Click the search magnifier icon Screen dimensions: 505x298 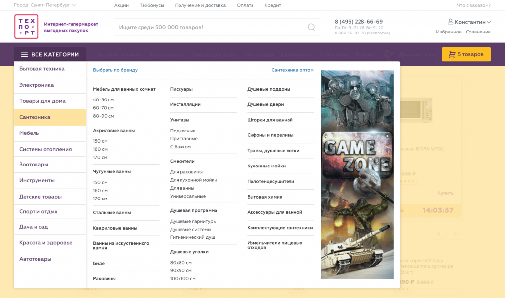click(311, 27)
